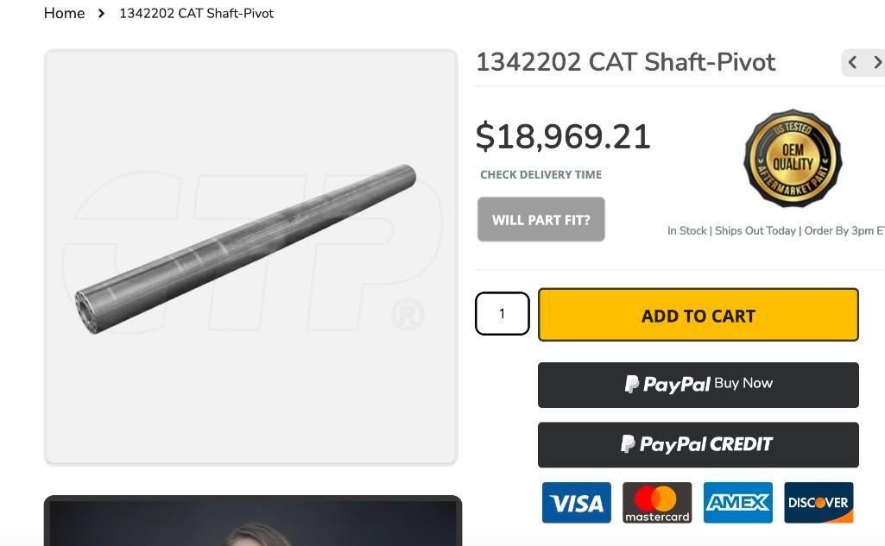Click the product title heading

click(625, 62)
